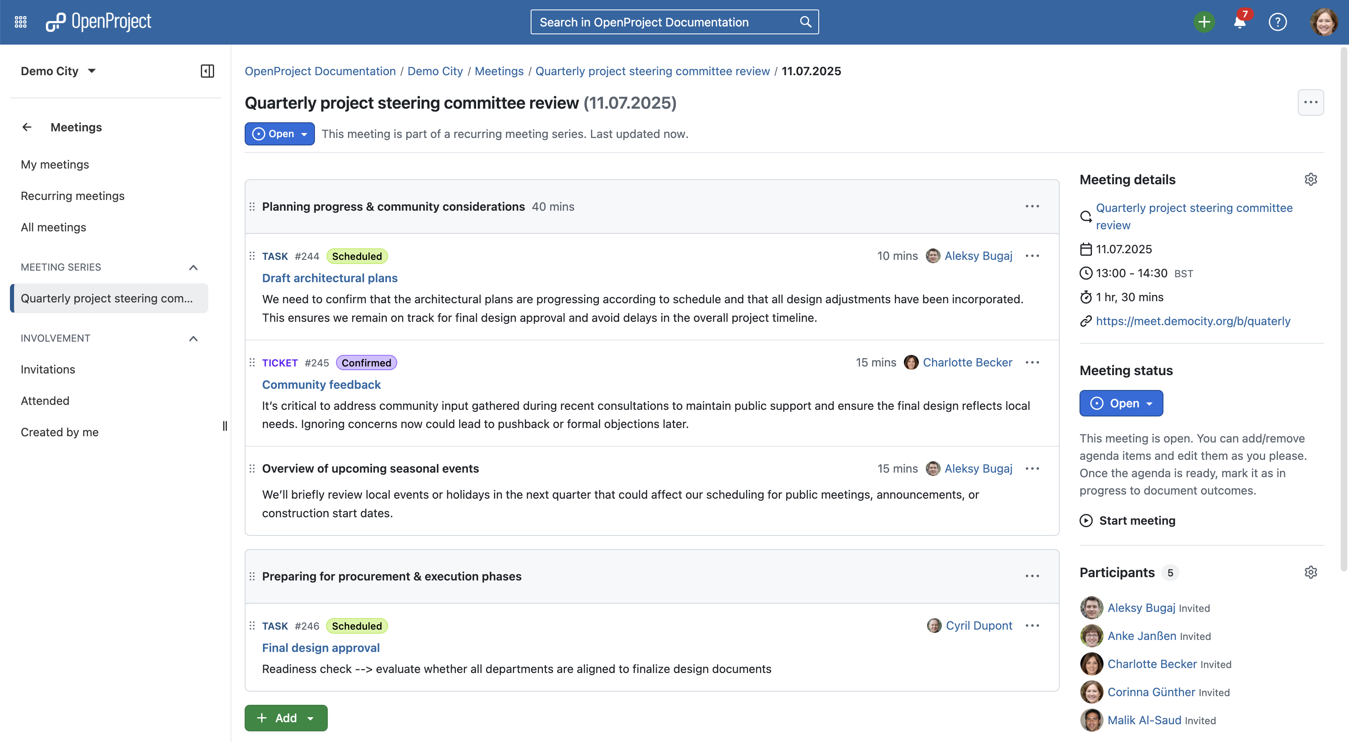Go to Invitations in sidebar
The image size is (1349, 742).
click(x=48, y=369)
